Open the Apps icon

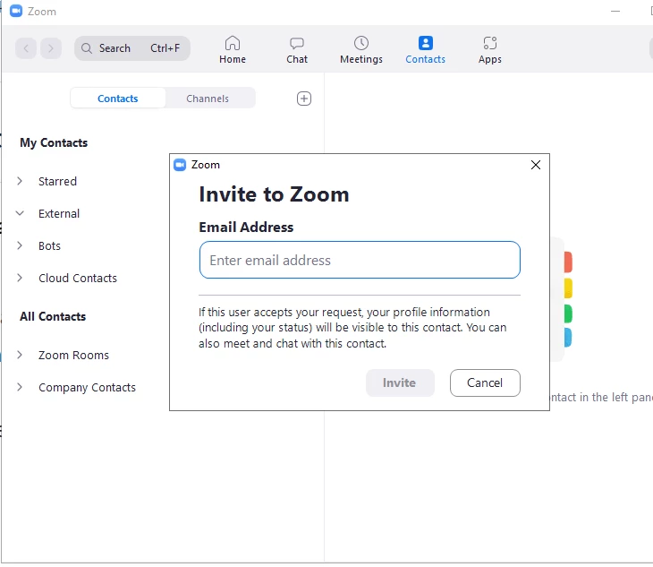tap(490, 43)
